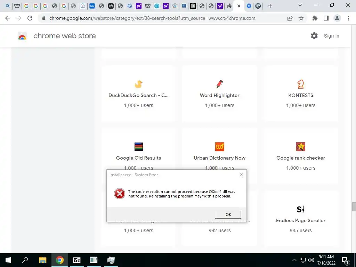The height and width of the screenshot is (267, 356).
Task: Open the notification center icon
Action: pyautogui.click(x=345, y=260)
